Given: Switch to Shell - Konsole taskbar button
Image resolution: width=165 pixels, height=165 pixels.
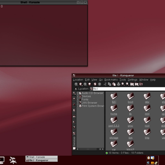Looking at the screenshot, I should 42,157.
